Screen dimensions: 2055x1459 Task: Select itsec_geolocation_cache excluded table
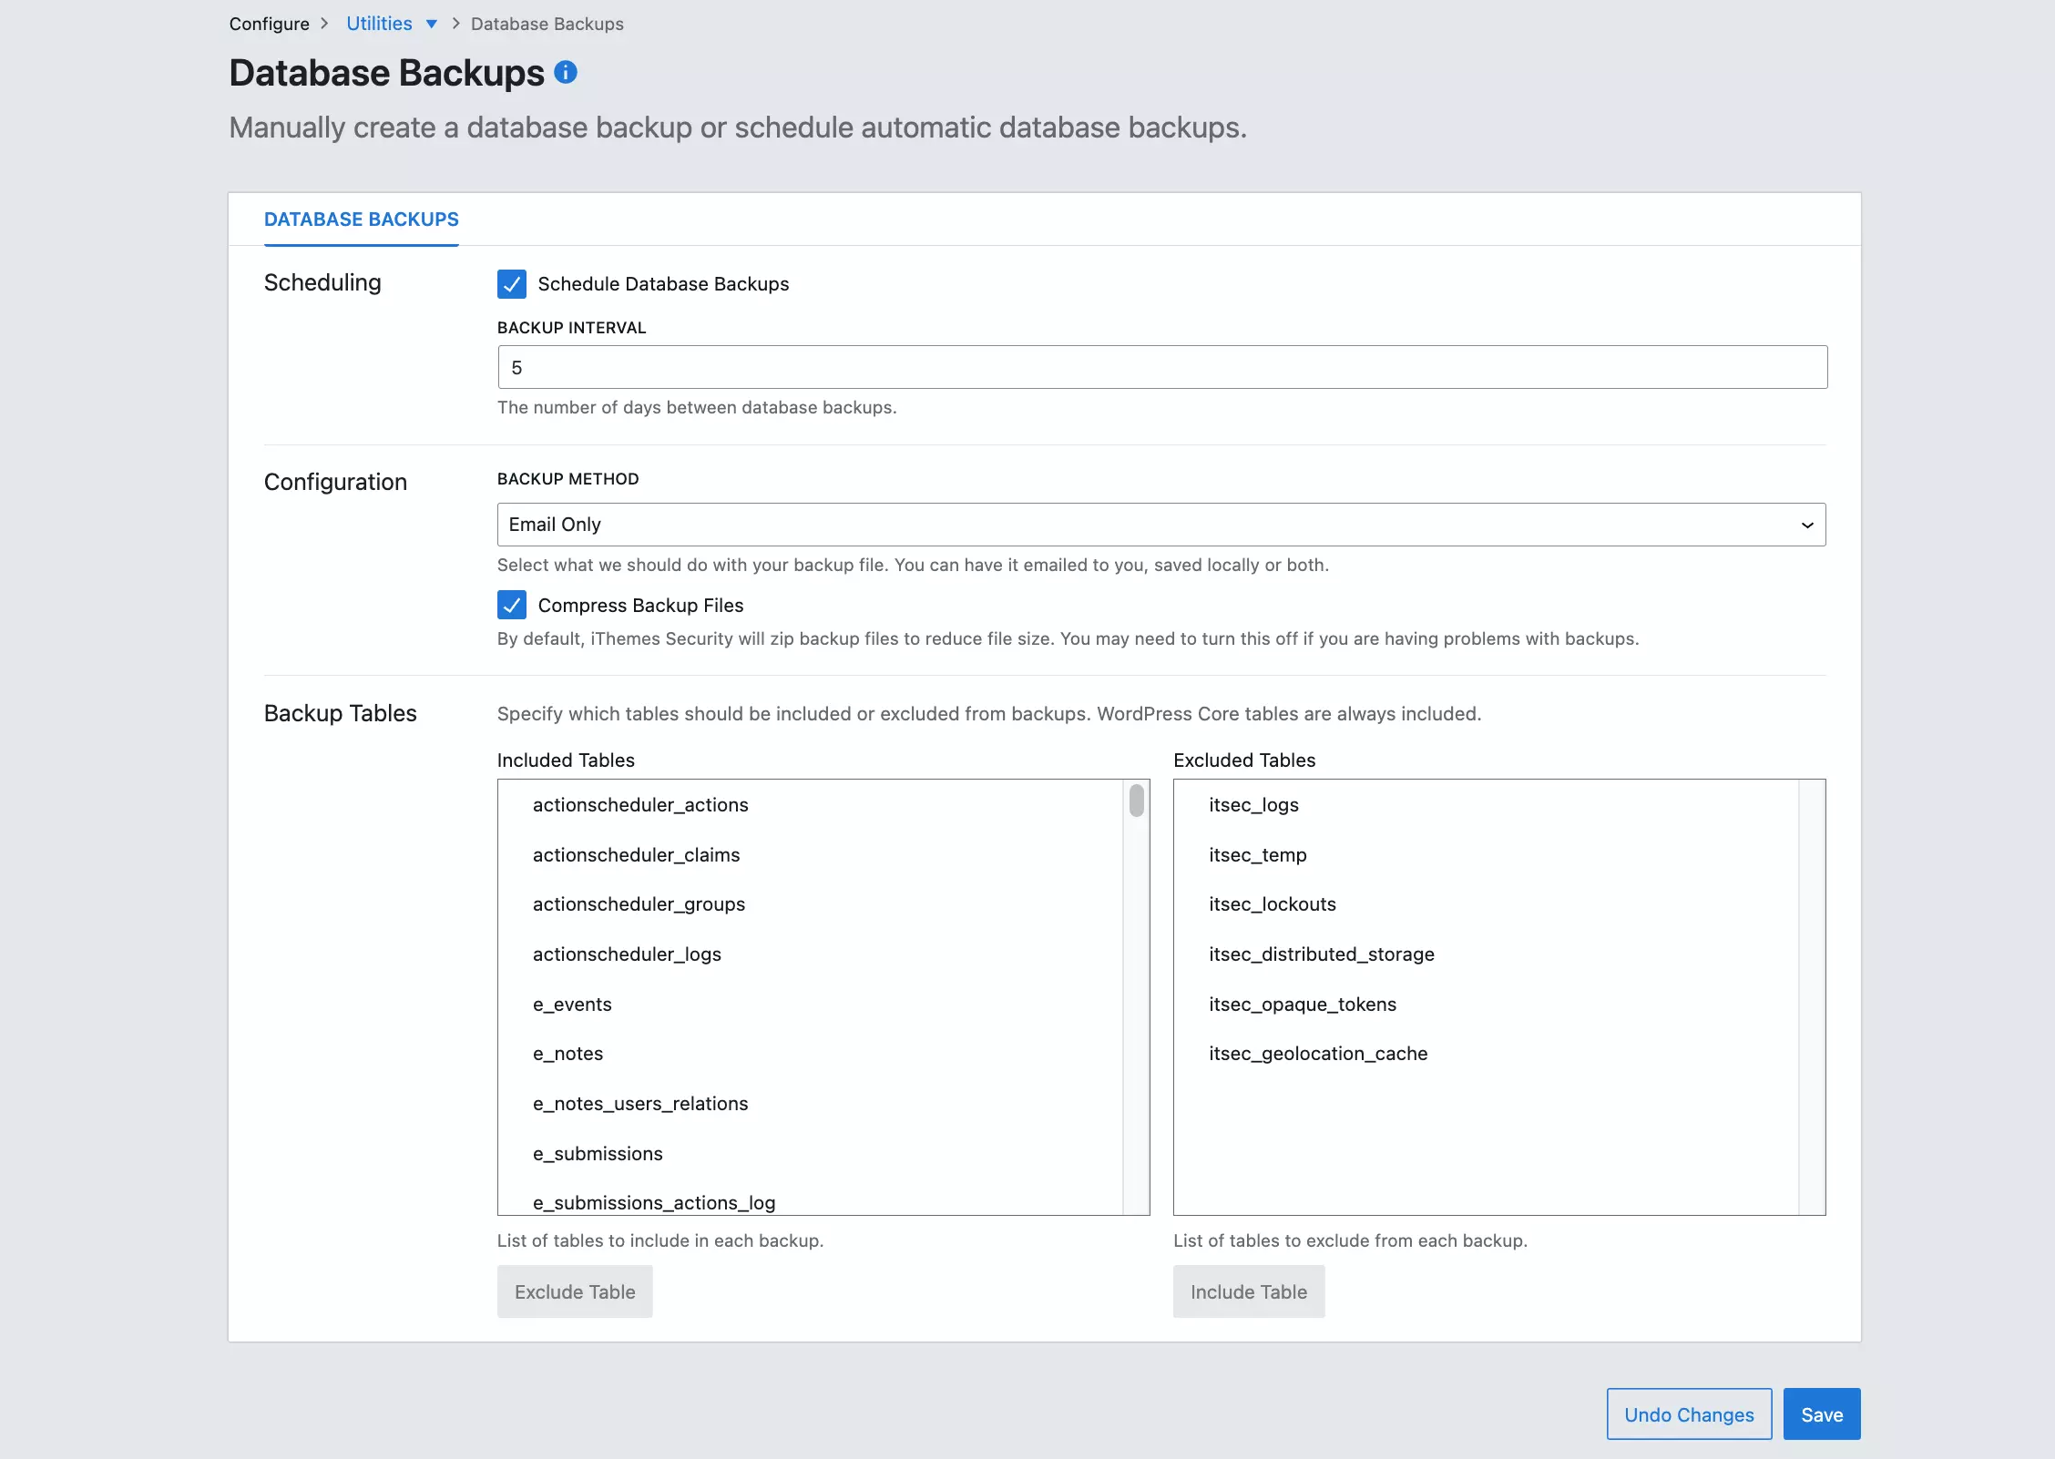tap(1318, 1054)
